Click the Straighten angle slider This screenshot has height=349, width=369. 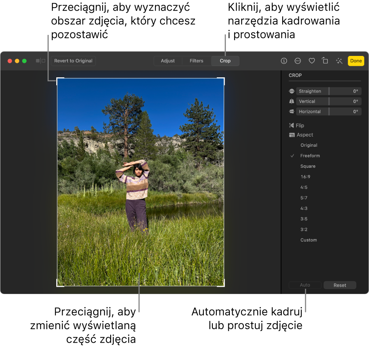click(x=329, y=91)
